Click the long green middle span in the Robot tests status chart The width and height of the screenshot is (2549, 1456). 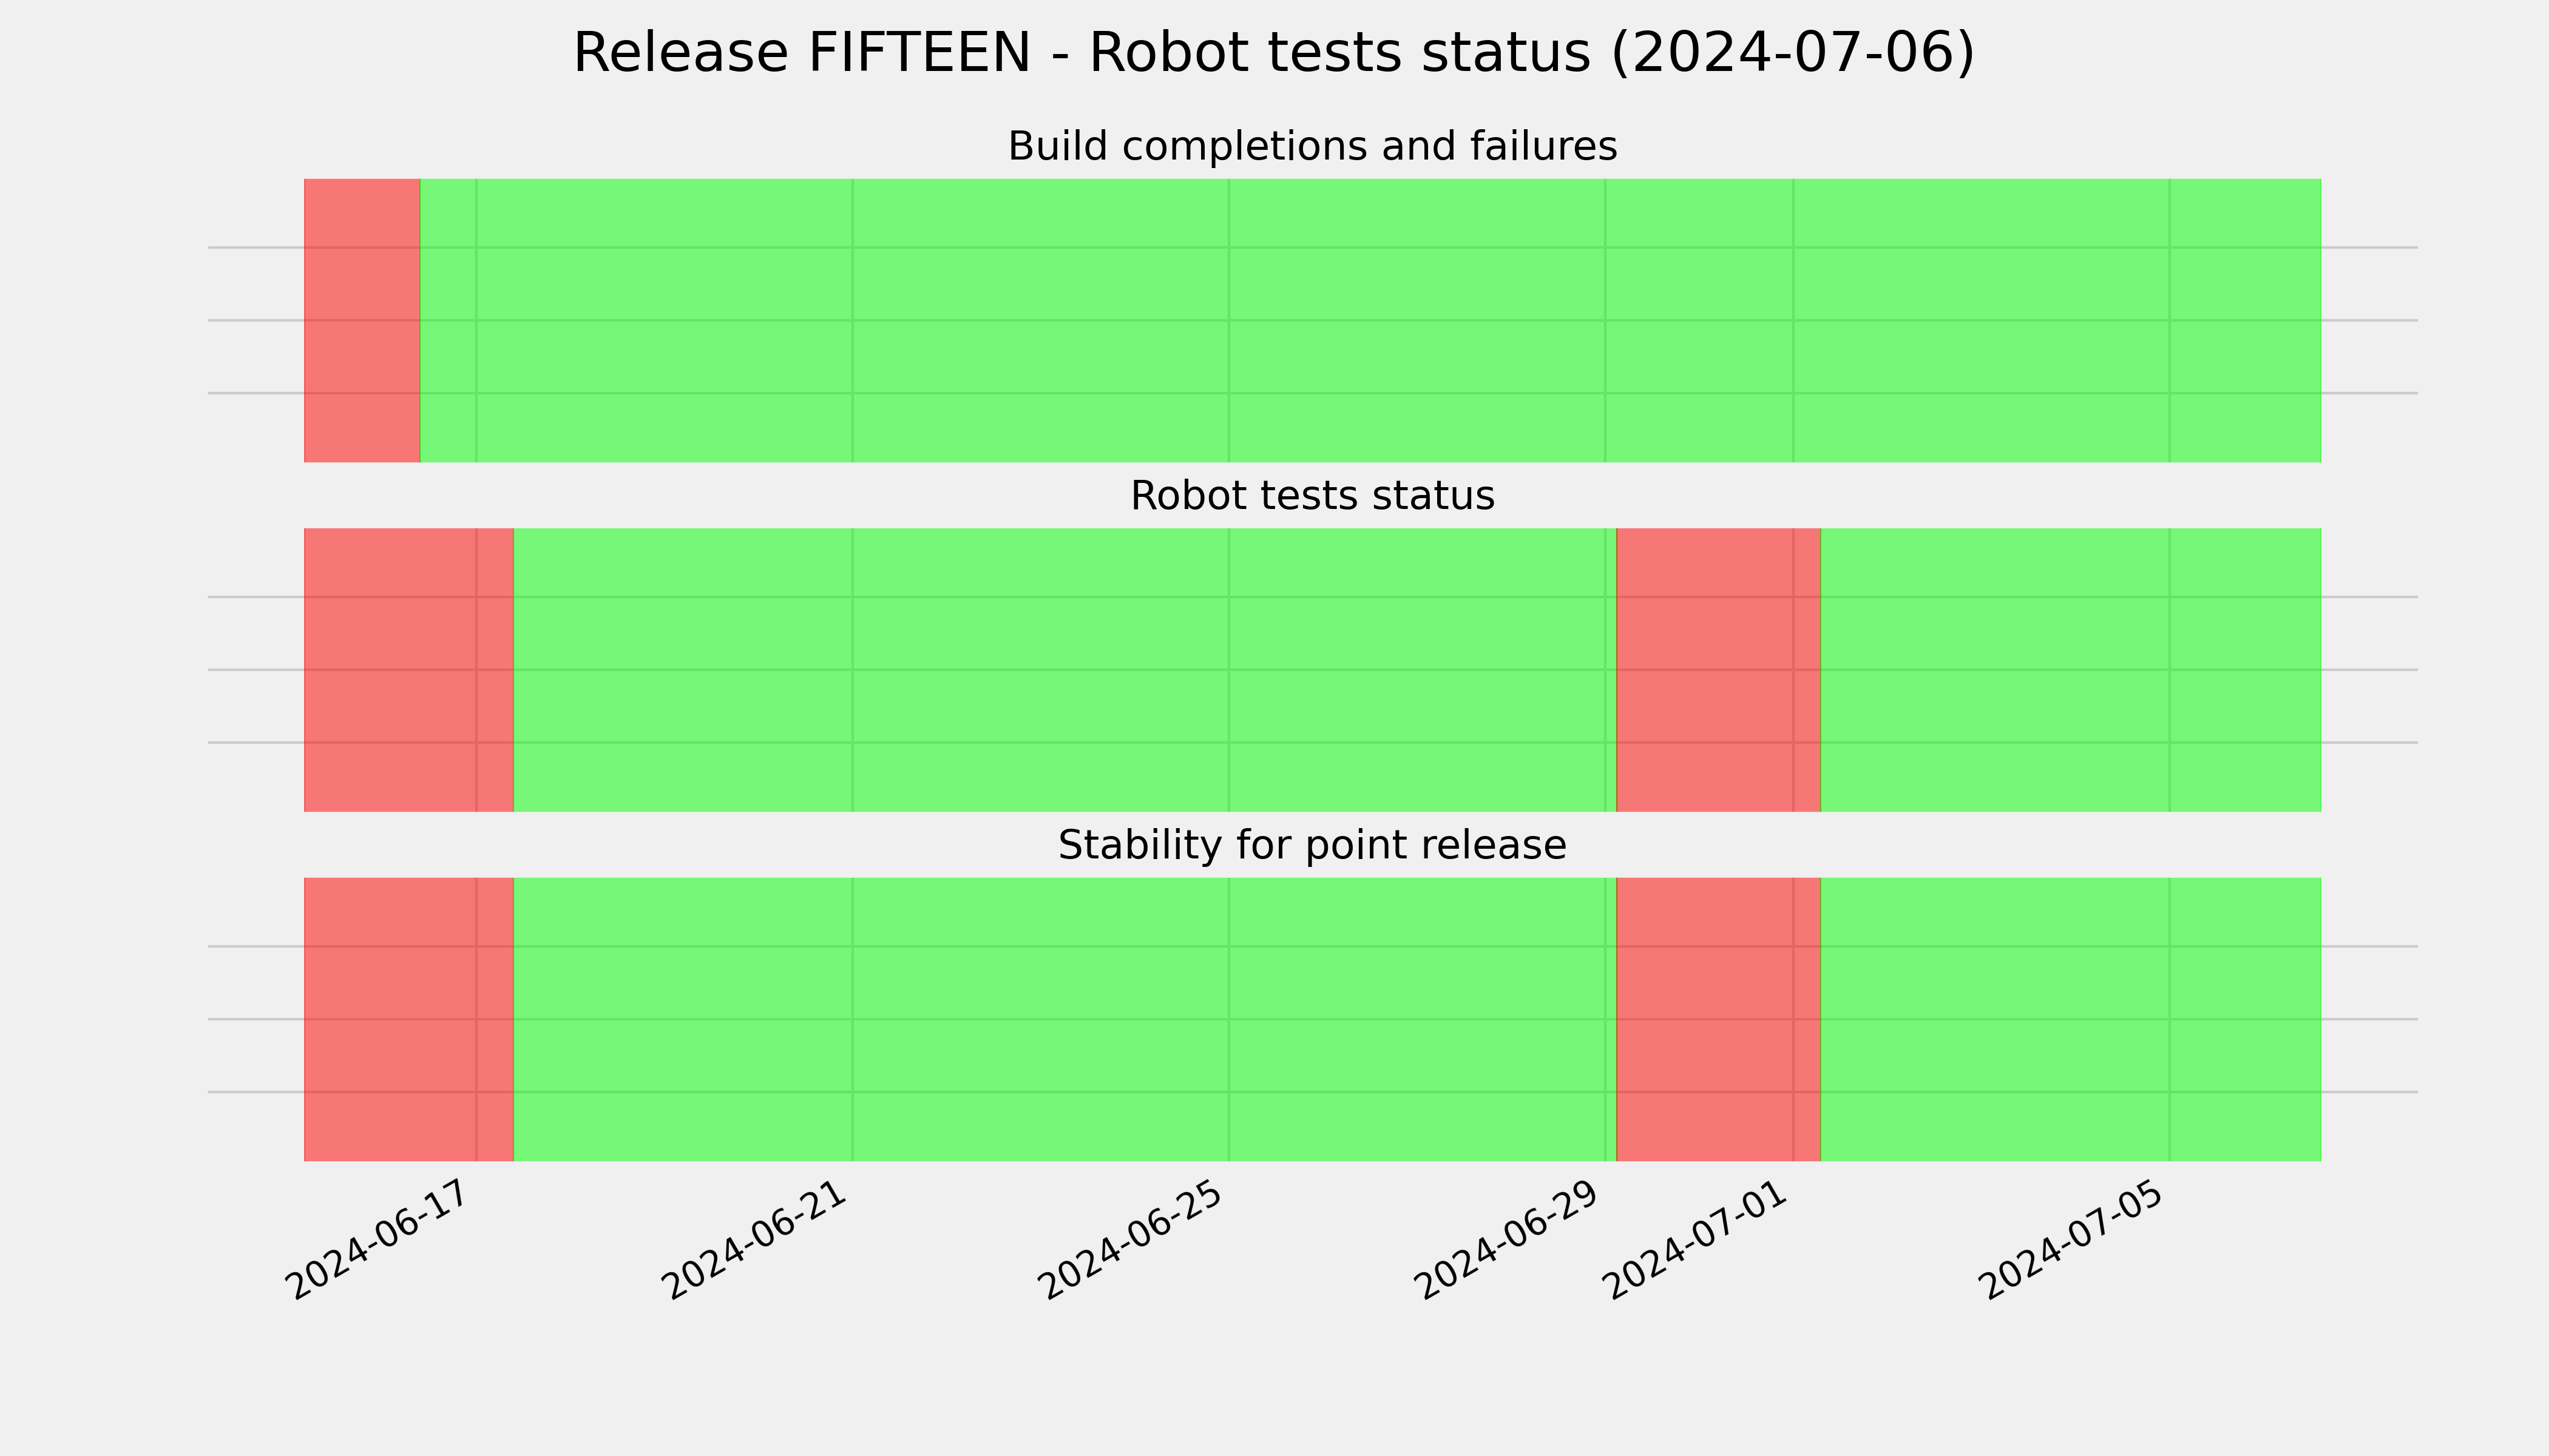(x=1065, y=670)
